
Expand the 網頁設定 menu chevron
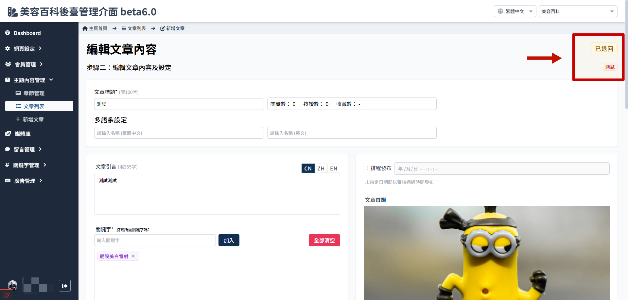point(40,48)
